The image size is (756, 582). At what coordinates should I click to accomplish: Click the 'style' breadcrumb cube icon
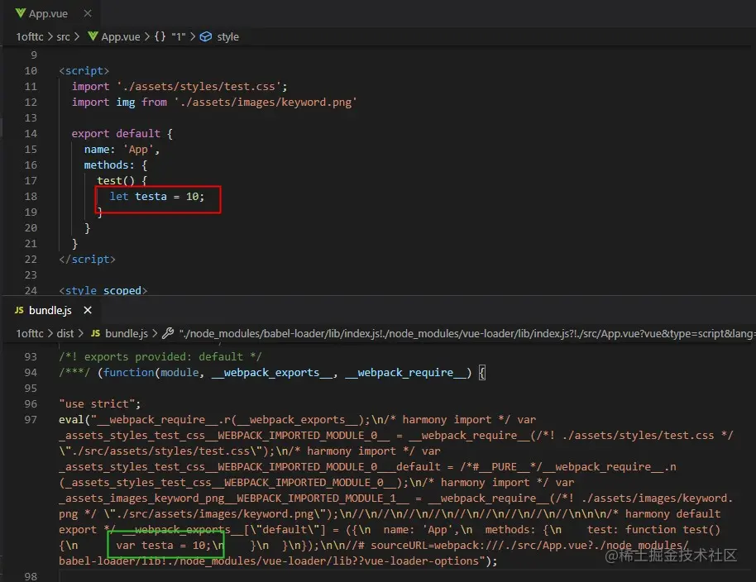coord(206,36)
